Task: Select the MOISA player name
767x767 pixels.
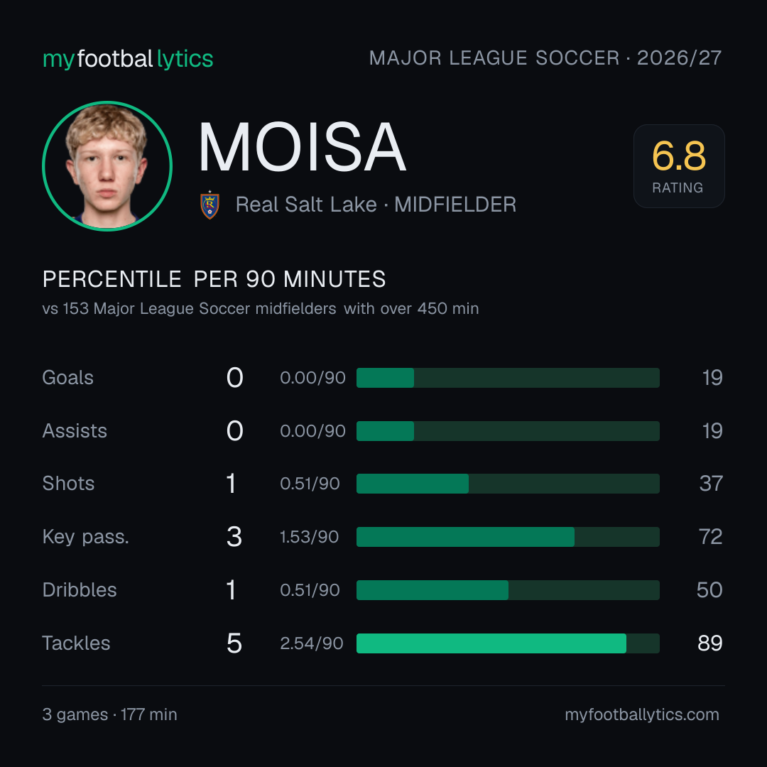Action: [302, 147]
